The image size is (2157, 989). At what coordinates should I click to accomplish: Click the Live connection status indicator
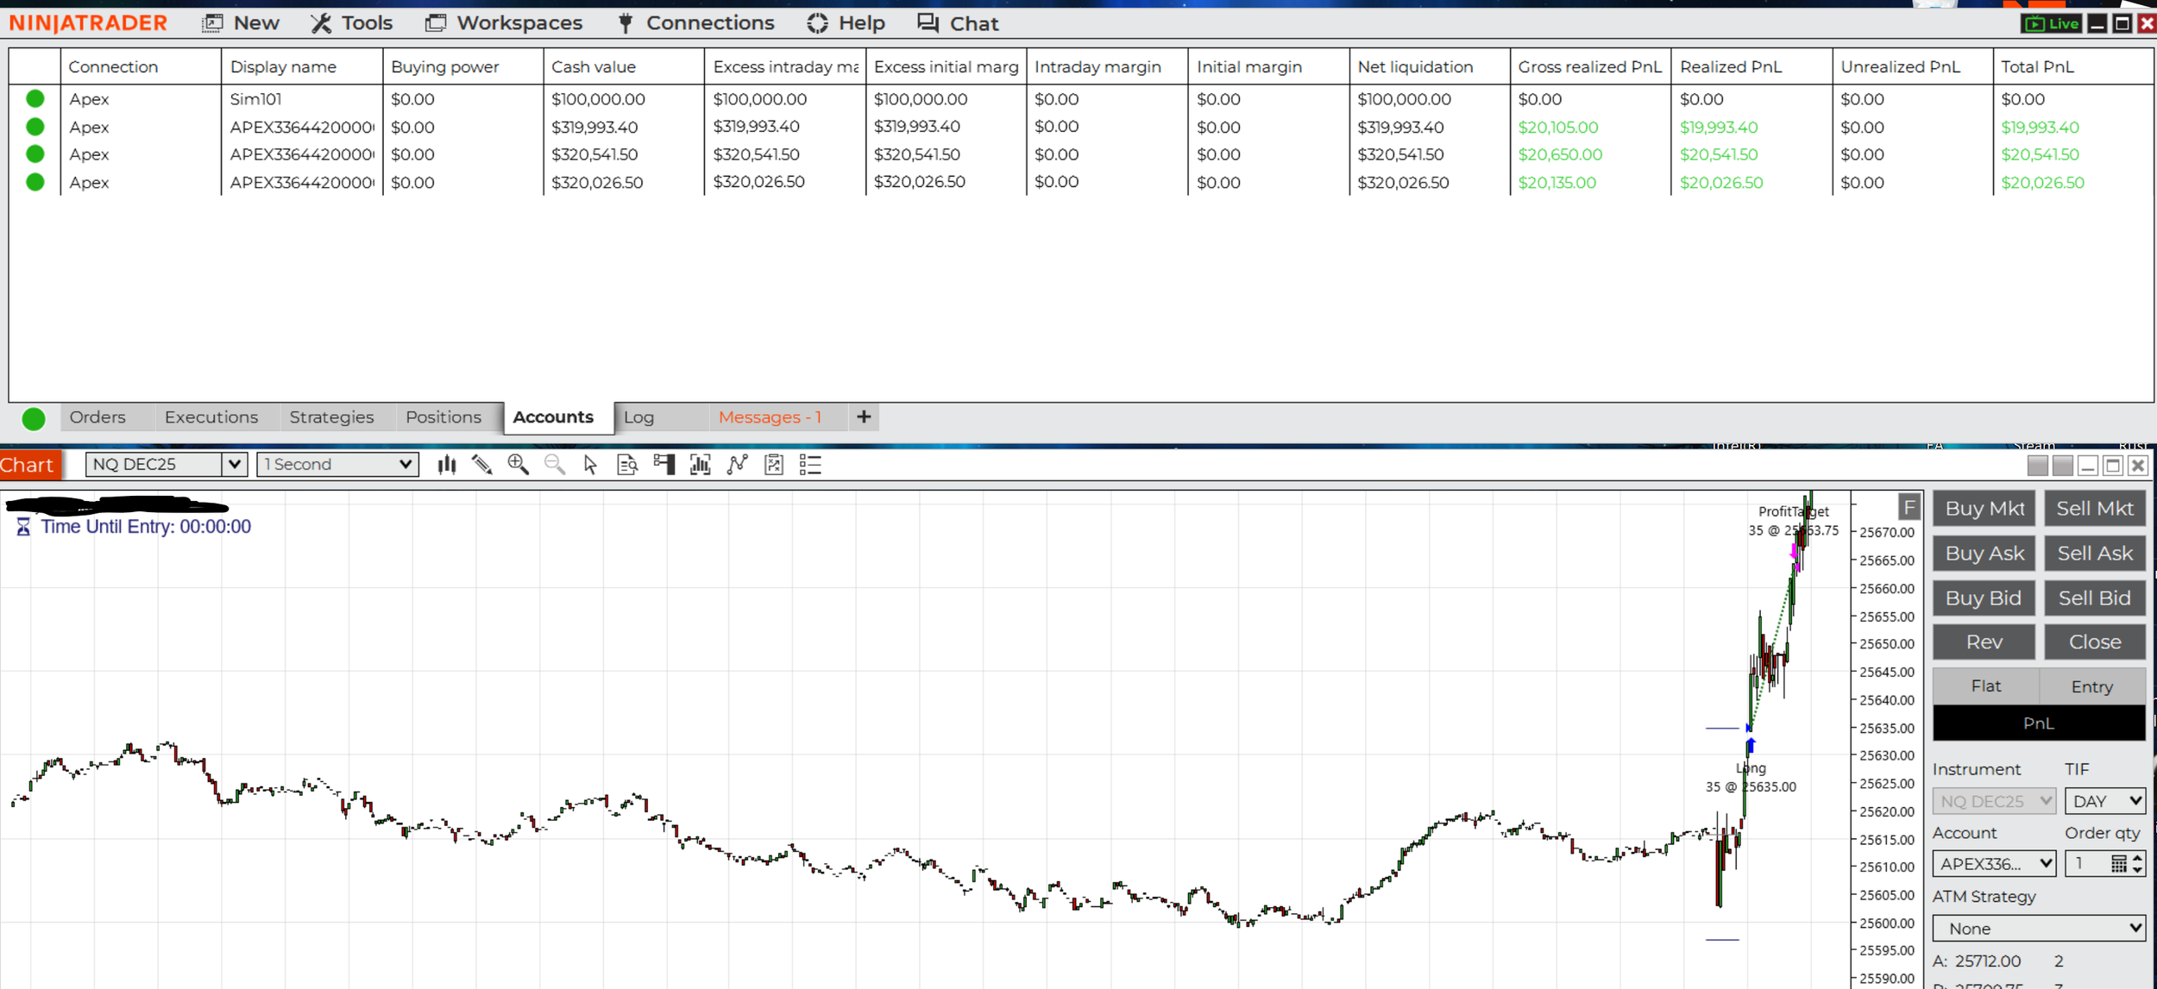pyautogui.click(x=2052, y=23)
